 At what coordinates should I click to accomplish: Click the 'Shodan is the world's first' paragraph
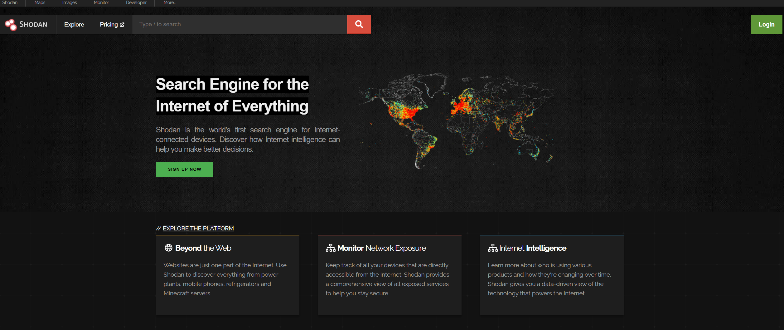(248, 139)
